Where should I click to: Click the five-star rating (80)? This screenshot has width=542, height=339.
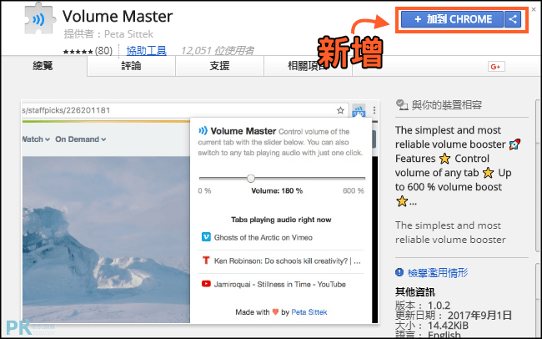88,51
